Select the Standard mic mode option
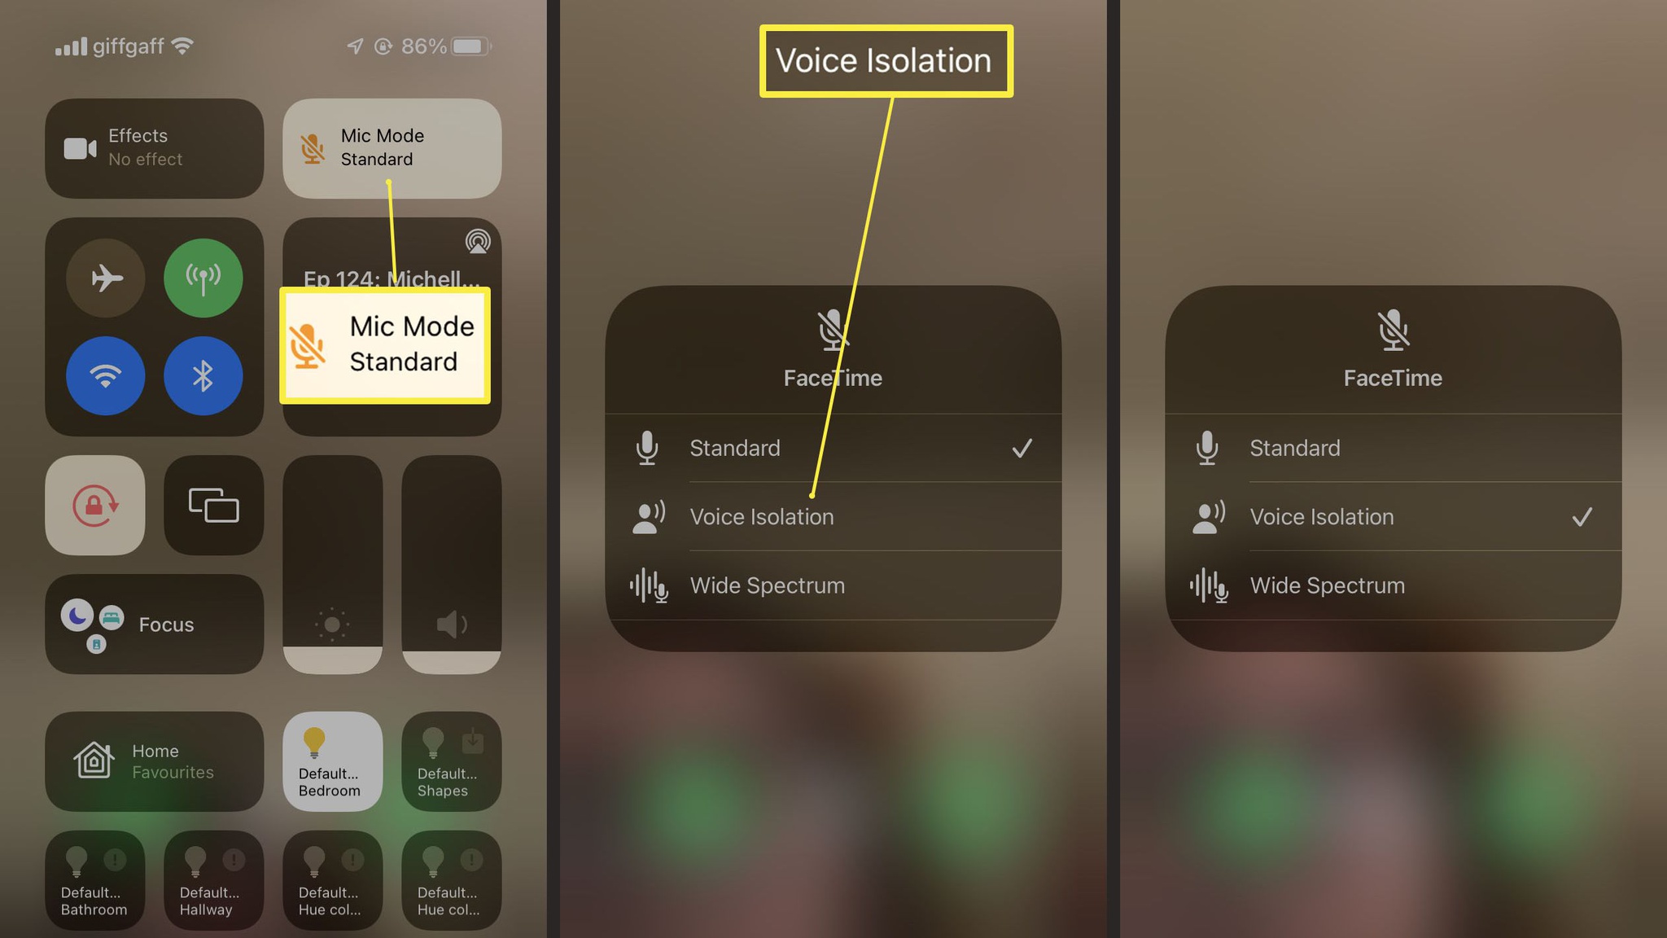This screenshot has width=1667, height=938. 833,447
